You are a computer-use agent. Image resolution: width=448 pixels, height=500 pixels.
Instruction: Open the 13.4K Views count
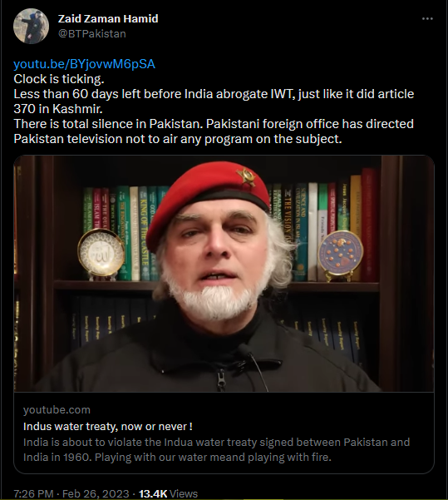point(168,493)
